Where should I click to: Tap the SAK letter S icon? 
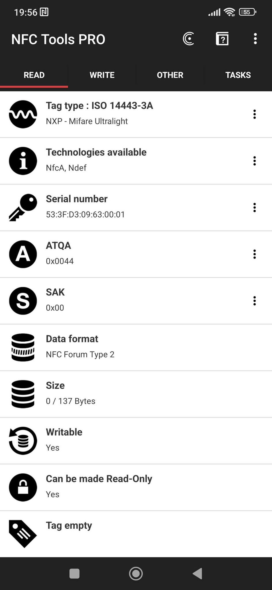point(23,301)
